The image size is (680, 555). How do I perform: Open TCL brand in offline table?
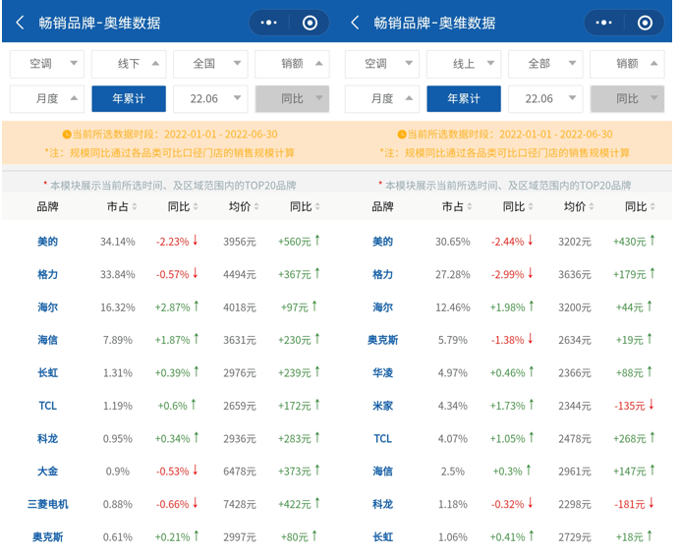[48, 406]
